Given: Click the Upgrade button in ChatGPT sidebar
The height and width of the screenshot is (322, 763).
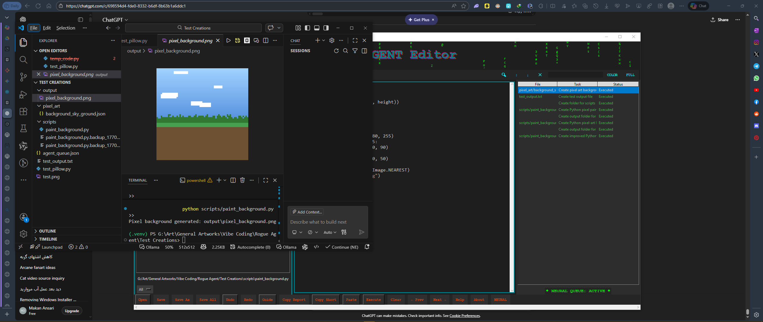Looking at the screenshot, I should pos(72,311).
